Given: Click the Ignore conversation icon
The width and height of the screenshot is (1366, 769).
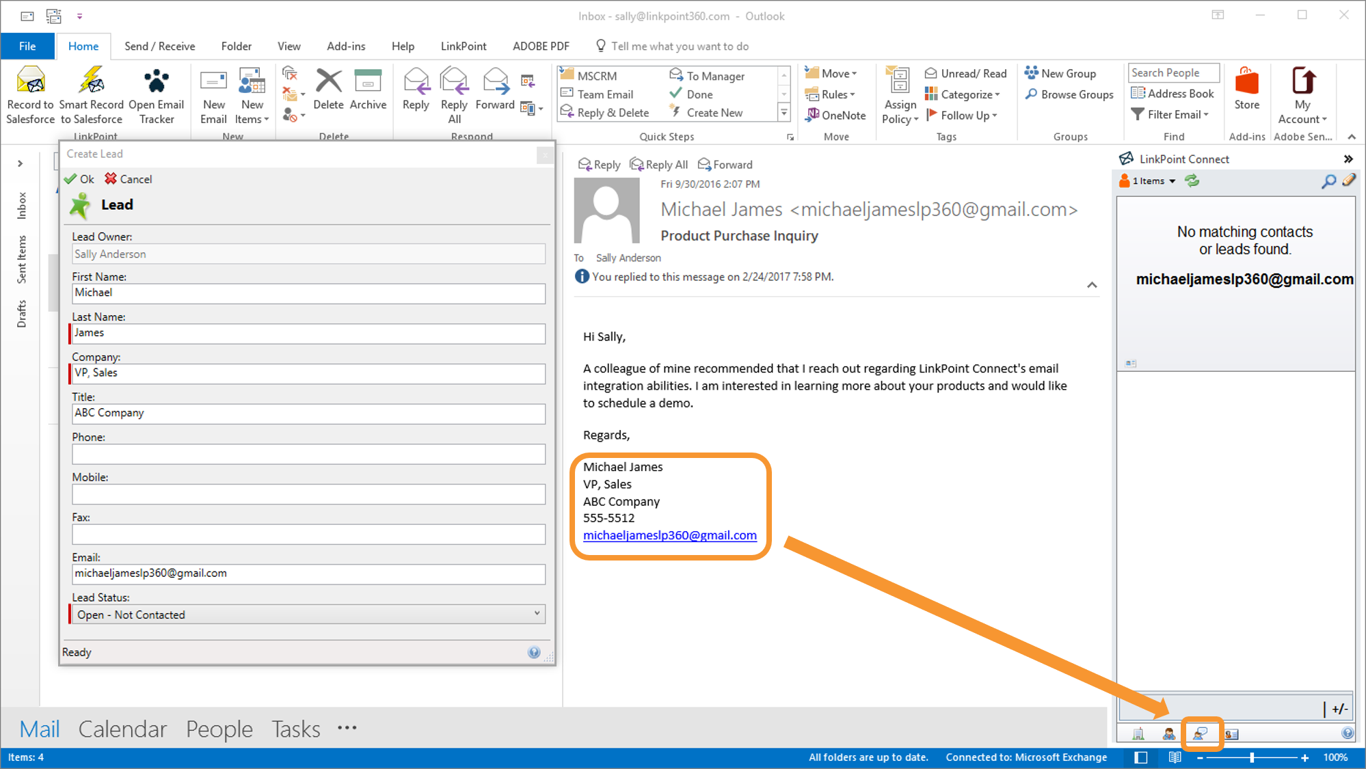Looking at the screenshot, I should coord(290,74).
